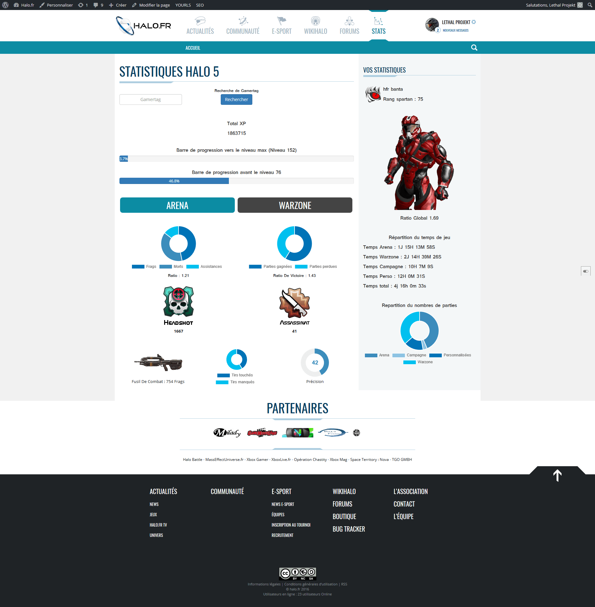This screenshot has width=595, height=607.
Task: Click the HALO.FR site logo
Action: [144, 26]
